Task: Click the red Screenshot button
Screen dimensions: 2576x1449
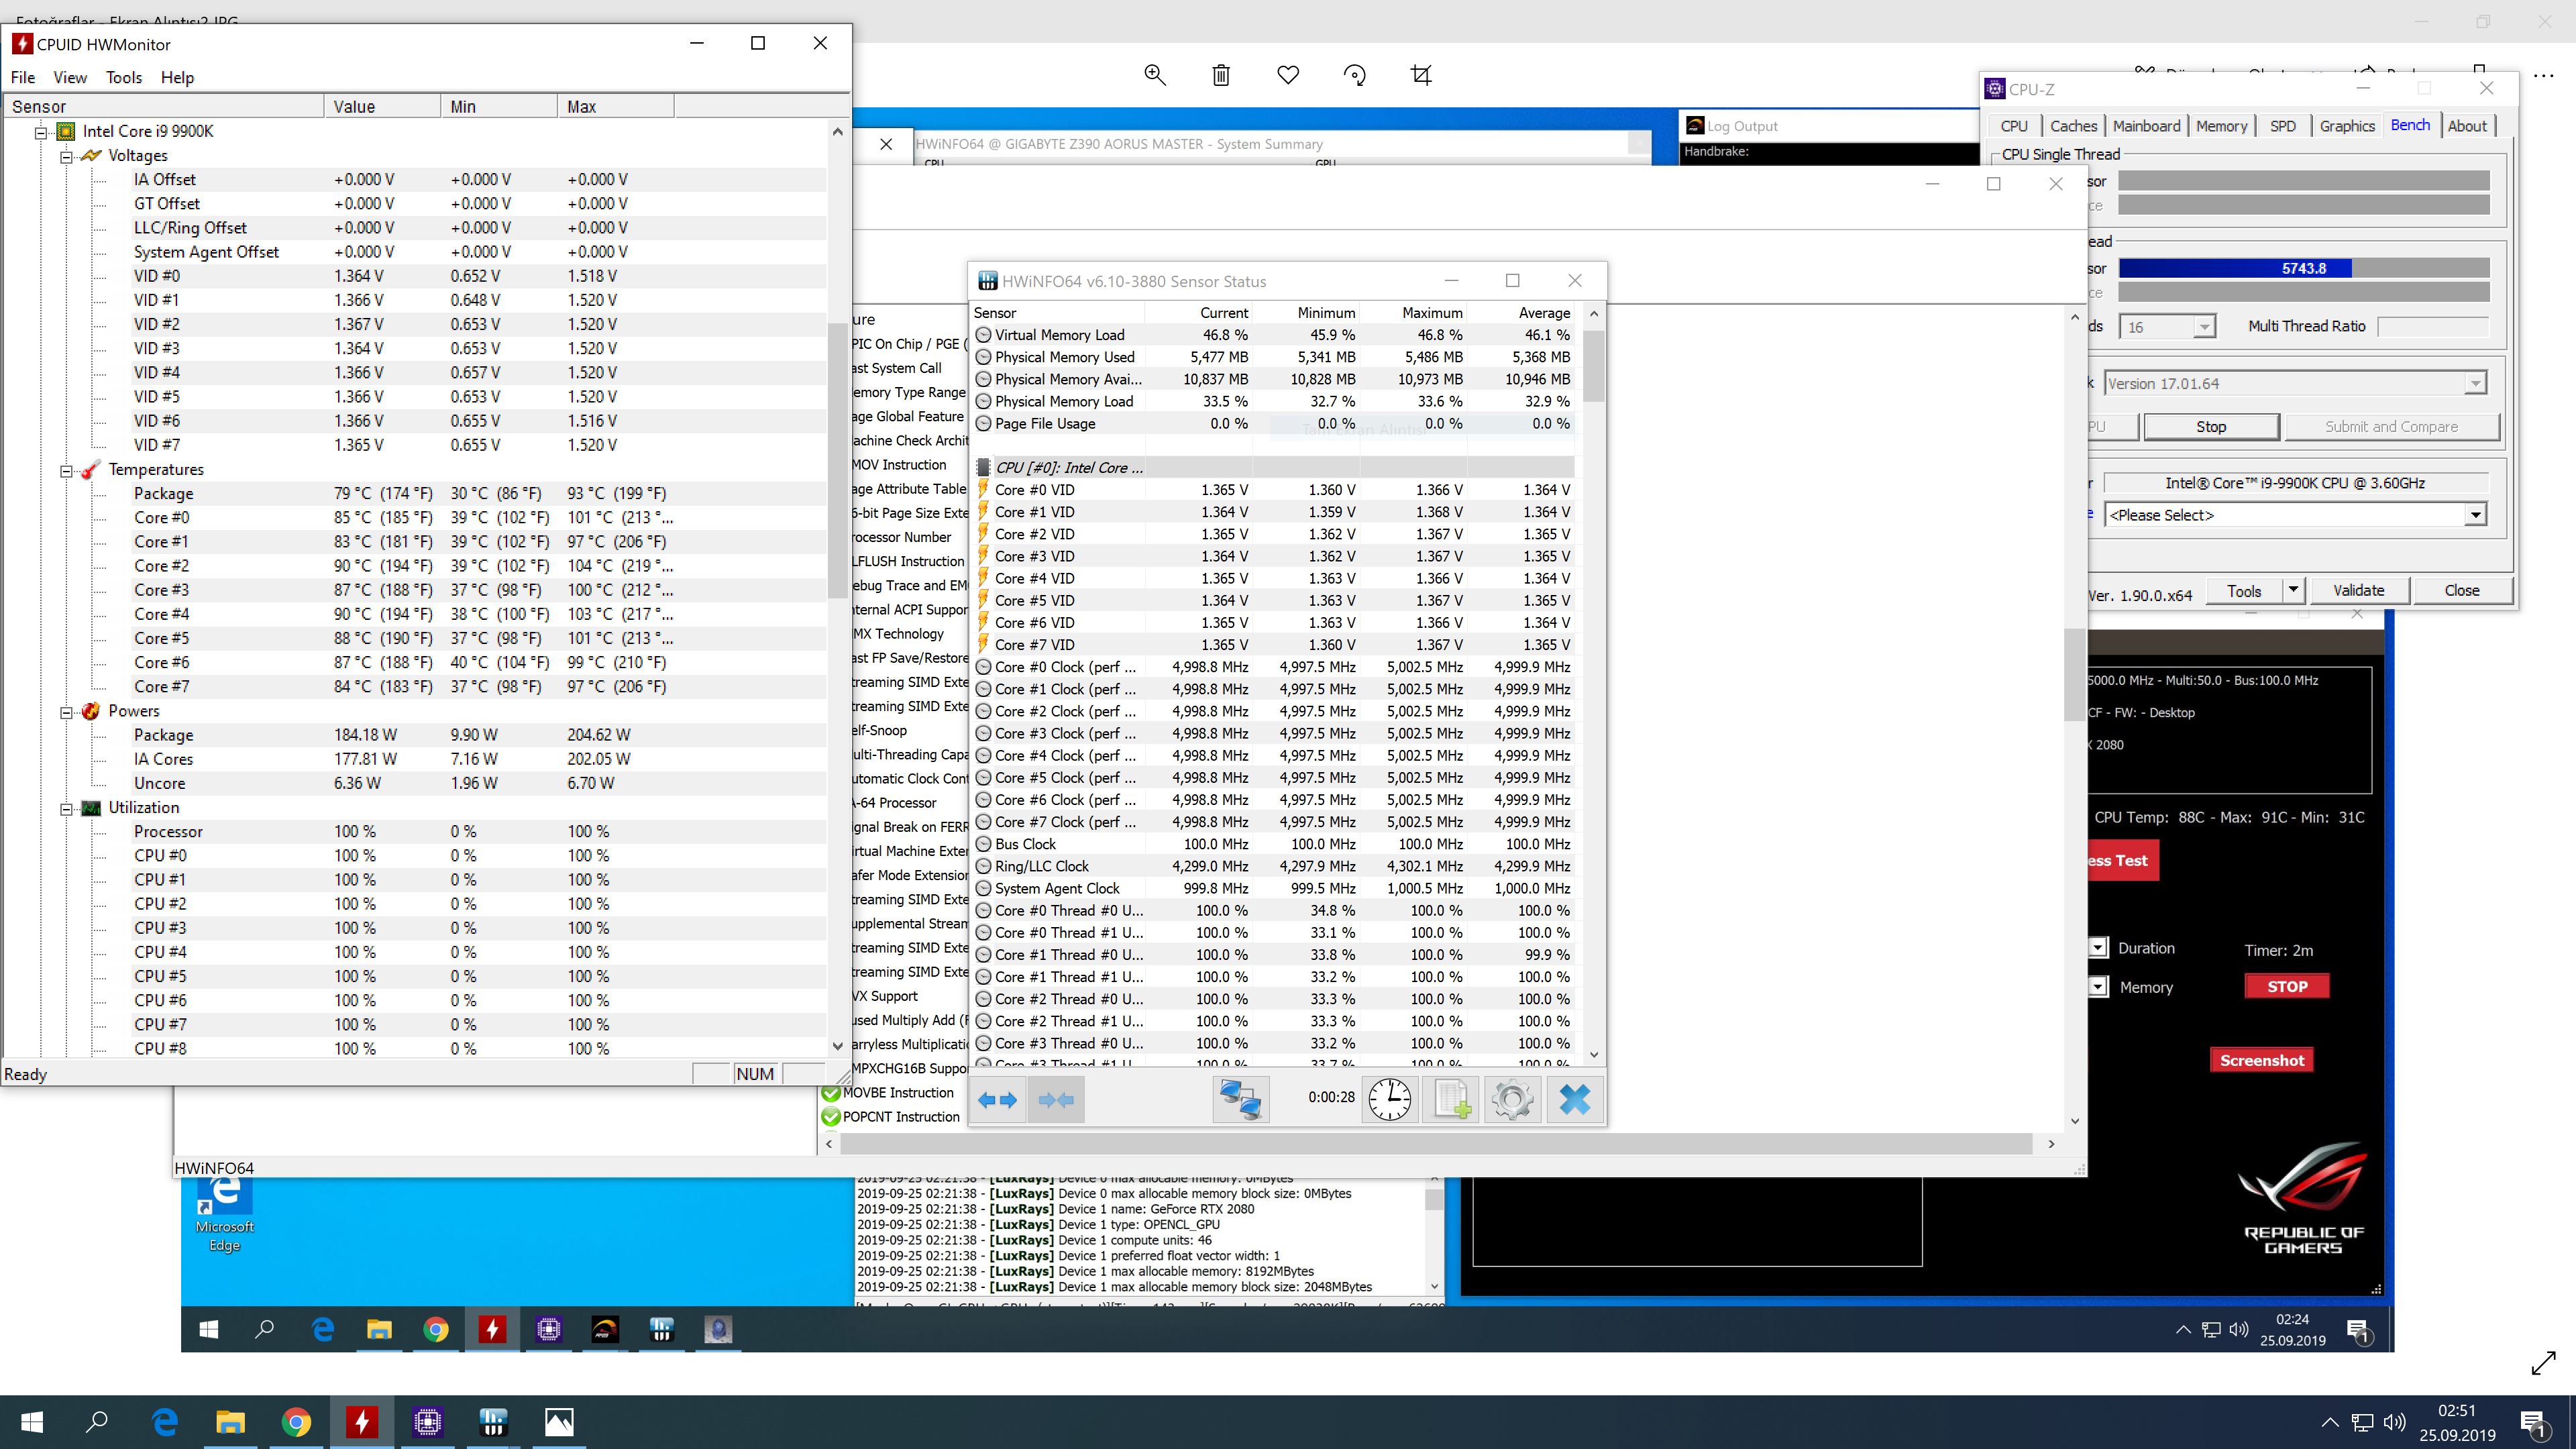Action: click(2261, 1060)
